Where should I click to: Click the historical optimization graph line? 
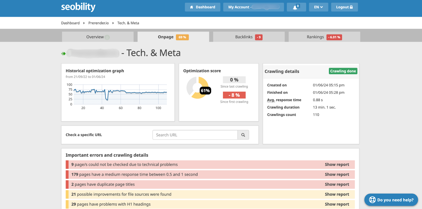[120, 92]
